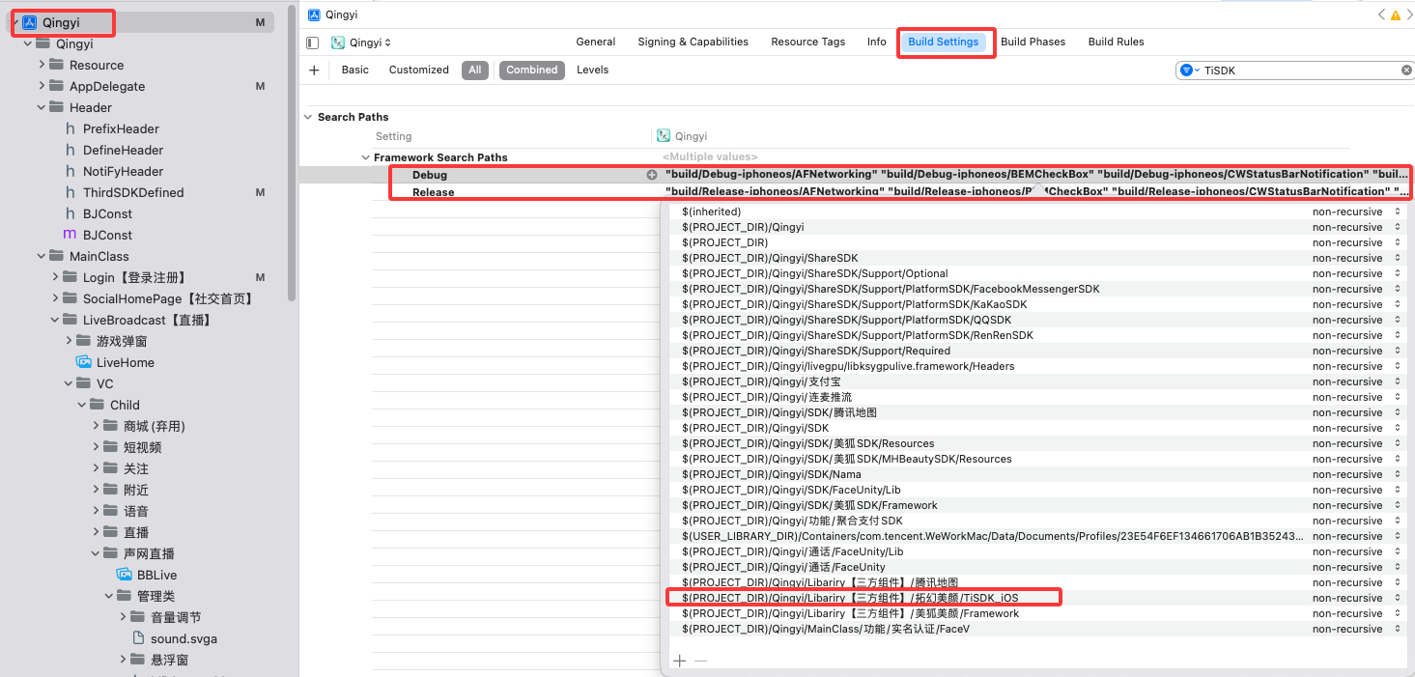Open recursive dropdown for TiSDK_iOS path
Image resolution: width=1415 pixels, height=677 pixels.
click(1397, 598)
